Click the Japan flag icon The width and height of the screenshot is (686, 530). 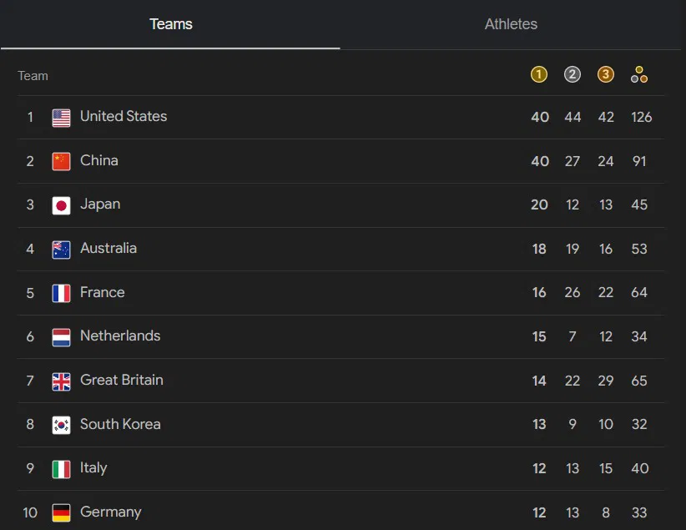point(61,205)
